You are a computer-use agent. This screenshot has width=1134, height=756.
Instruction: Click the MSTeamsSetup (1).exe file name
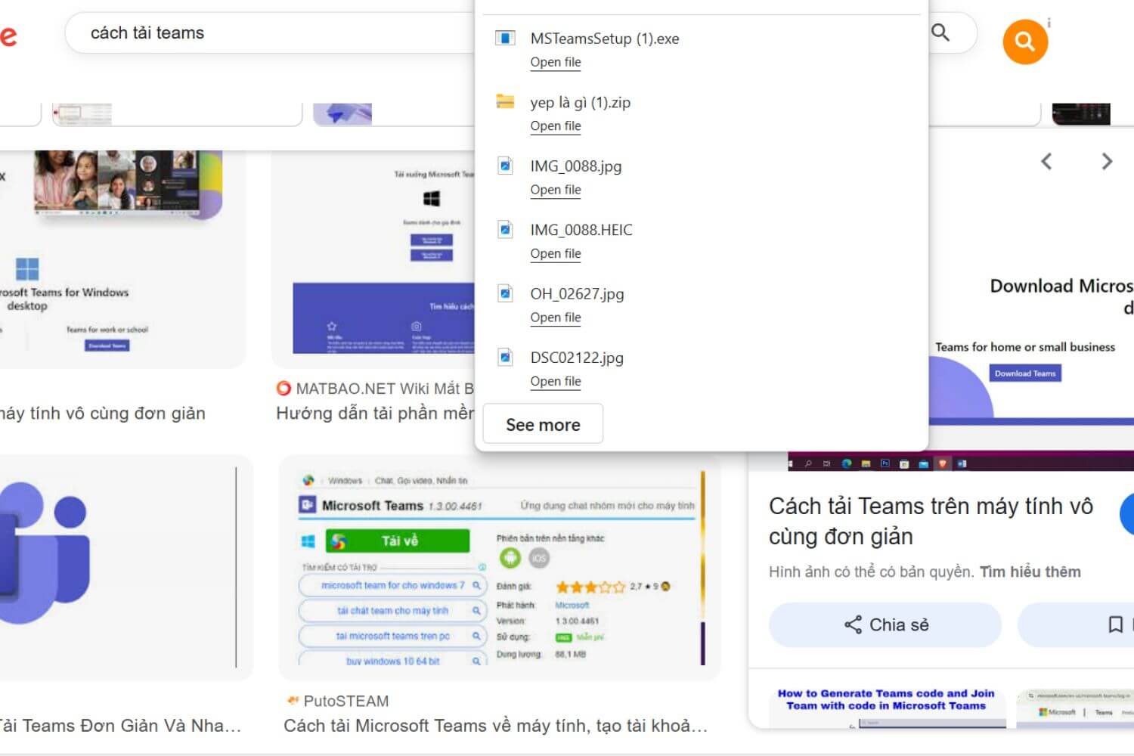point(605,39)
